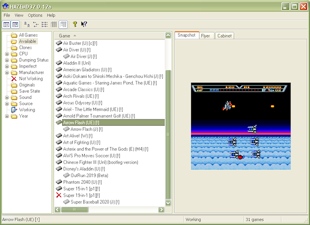Image resolution: width=310 pixels, height=225 pixels.
Task: Expand the Sound folder
Action: [x=7, y=97]
